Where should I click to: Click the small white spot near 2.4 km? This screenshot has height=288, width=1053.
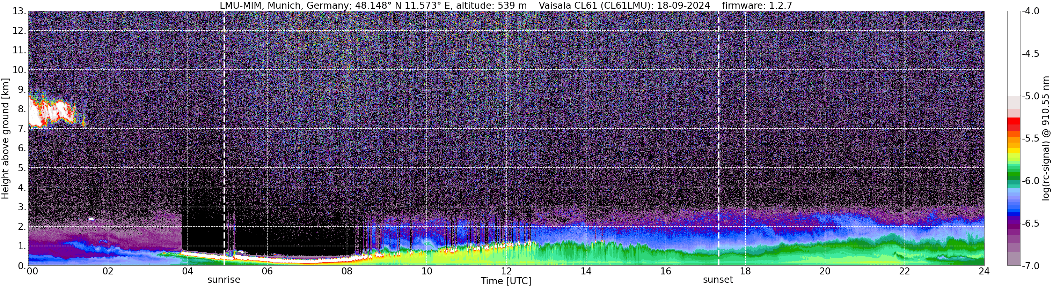[91, 219]
